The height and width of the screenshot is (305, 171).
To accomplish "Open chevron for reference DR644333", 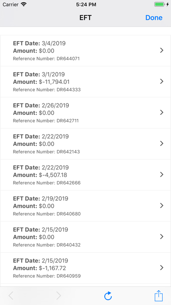I will tap(162, 82).
